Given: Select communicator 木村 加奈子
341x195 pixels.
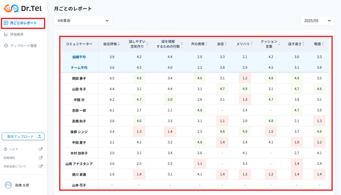Looking at the screenshot, I should click(x=79, y=153).
